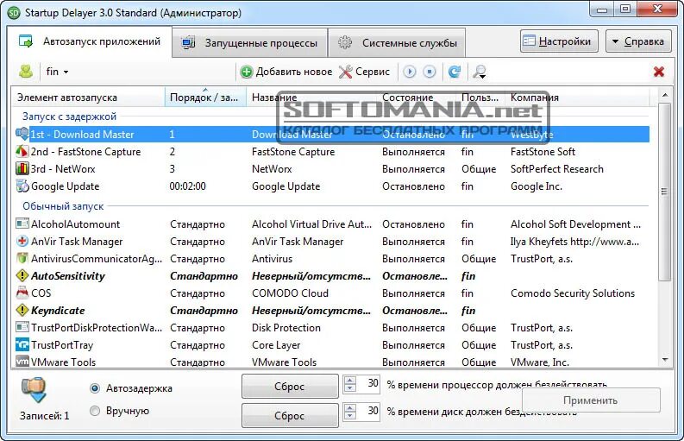Click SoftPerfect Research company cell
The width and height of the screenshot is (684, 441).
click(557, 169)
